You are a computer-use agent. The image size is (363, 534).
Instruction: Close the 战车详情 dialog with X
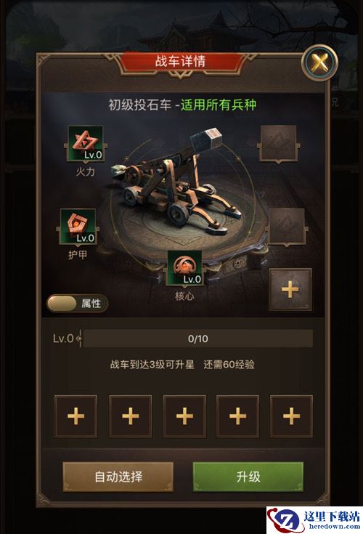coord(319,62)
